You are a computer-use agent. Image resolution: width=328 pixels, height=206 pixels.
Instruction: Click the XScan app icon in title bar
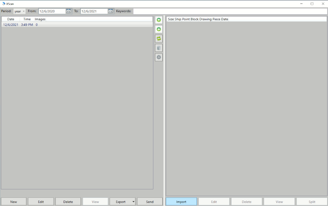(3, 3)
